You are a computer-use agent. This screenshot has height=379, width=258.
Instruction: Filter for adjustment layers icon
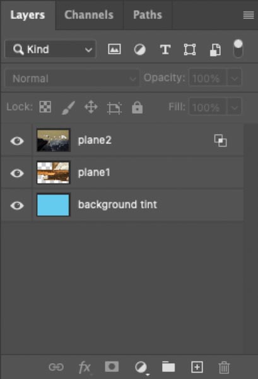coord(140,49)
